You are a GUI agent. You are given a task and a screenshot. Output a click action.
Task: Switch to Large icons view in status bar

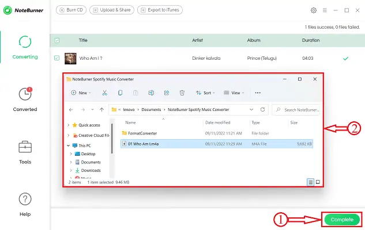[x=318, y=182]
